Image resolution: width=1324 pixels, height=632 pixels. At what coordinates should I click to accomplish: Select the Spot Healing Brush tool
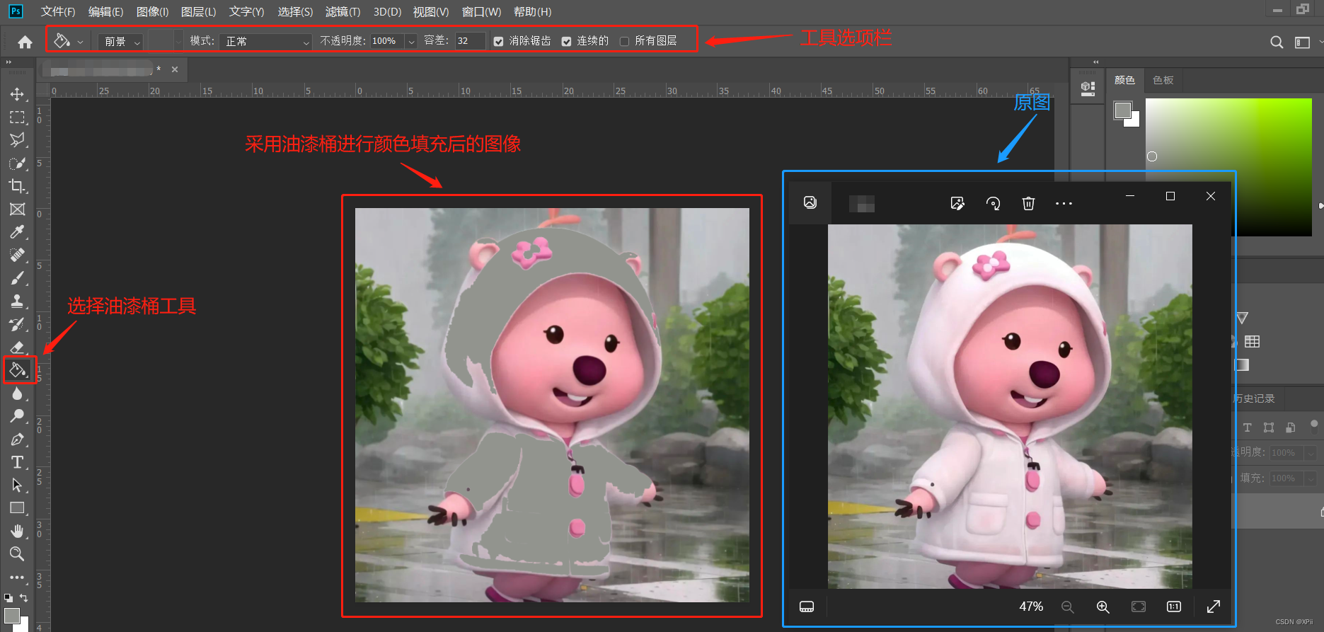17,255
